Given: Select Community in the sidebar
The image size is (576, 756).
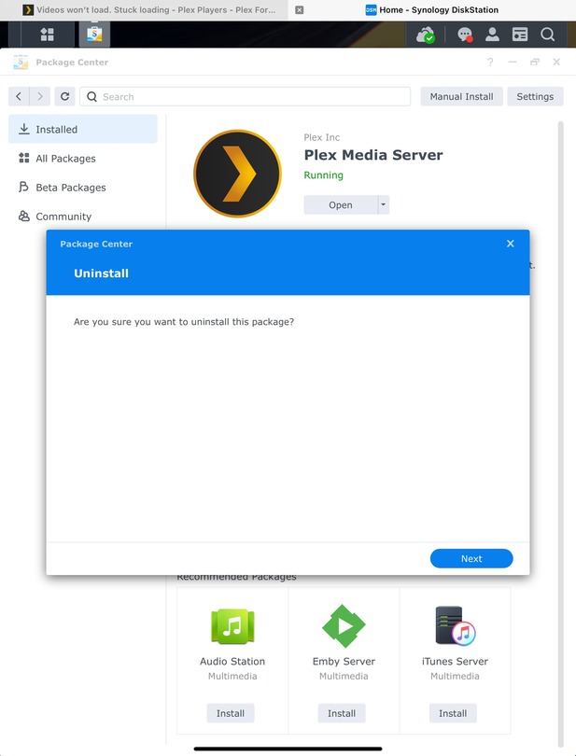Looking at the screenshot, I should [x=83, y=216].
